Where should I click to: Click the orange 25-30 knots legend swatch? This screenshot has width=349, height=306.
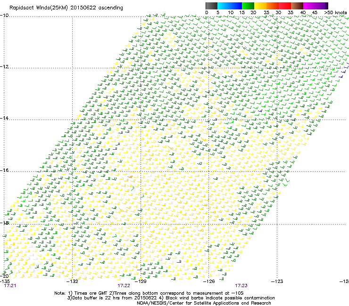pos(273,6)
